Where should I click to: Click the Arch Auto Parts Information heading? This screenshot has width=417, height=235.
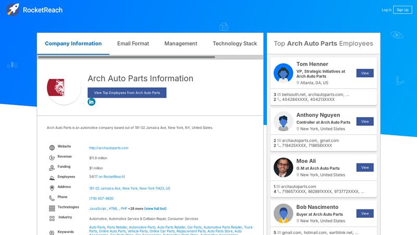[140, 78]
